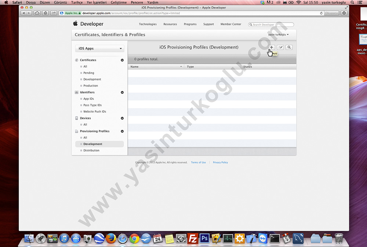Open Photoshop from the Dock
The width and height of the screenshot is (367, 247).
204,238
